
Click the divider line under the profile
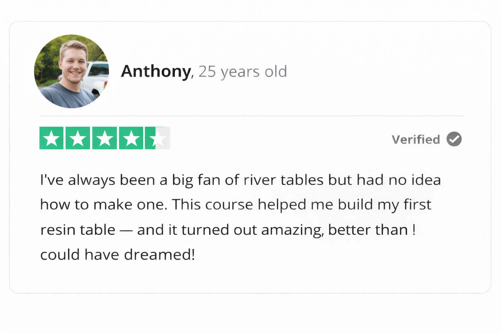pos(251,116)
